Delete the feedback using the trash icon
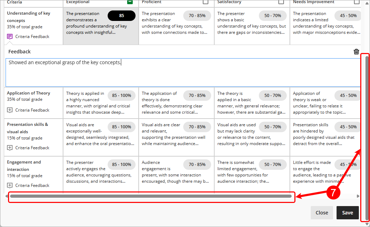 coord(356,52)
